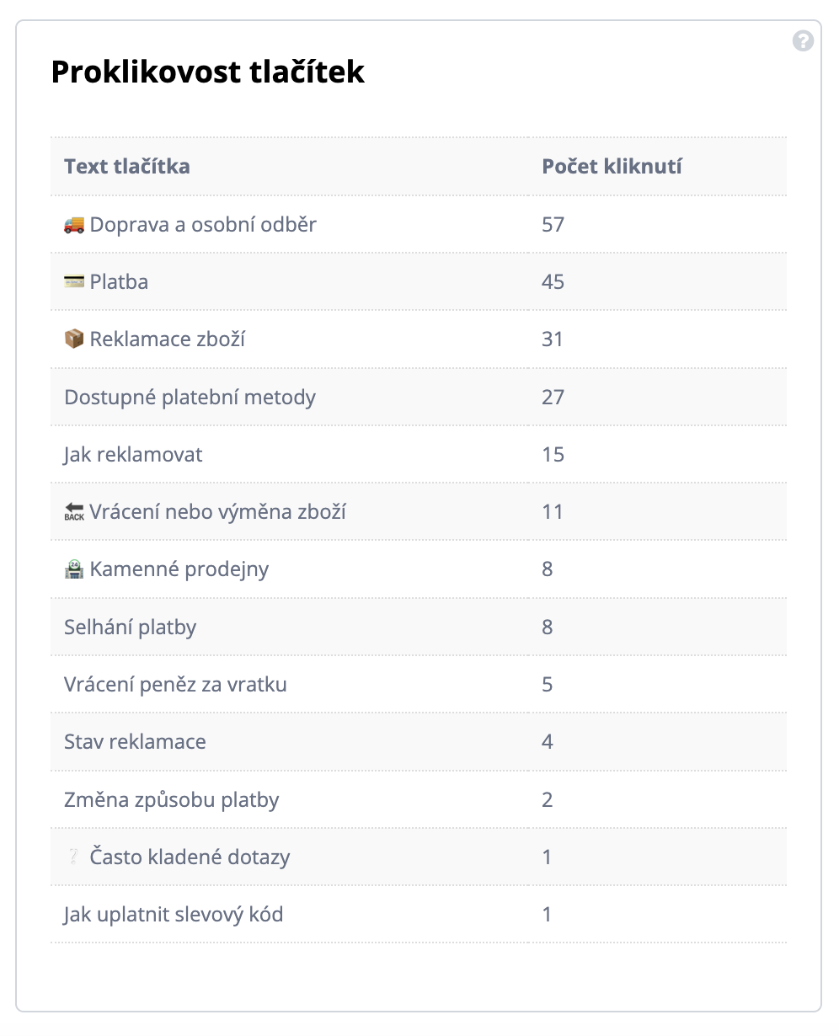Select the Počet kliknutí column header
Viewport: 839px width, 1036px height.
click(612, 166)
